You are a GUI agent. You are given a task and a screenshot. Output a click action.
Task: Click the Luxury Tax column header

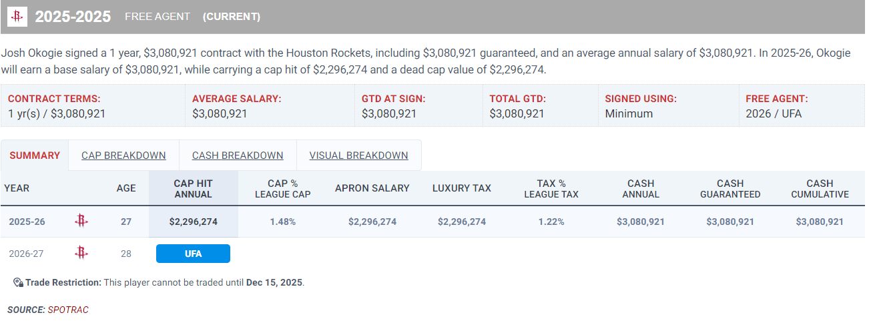click(461, 188)
